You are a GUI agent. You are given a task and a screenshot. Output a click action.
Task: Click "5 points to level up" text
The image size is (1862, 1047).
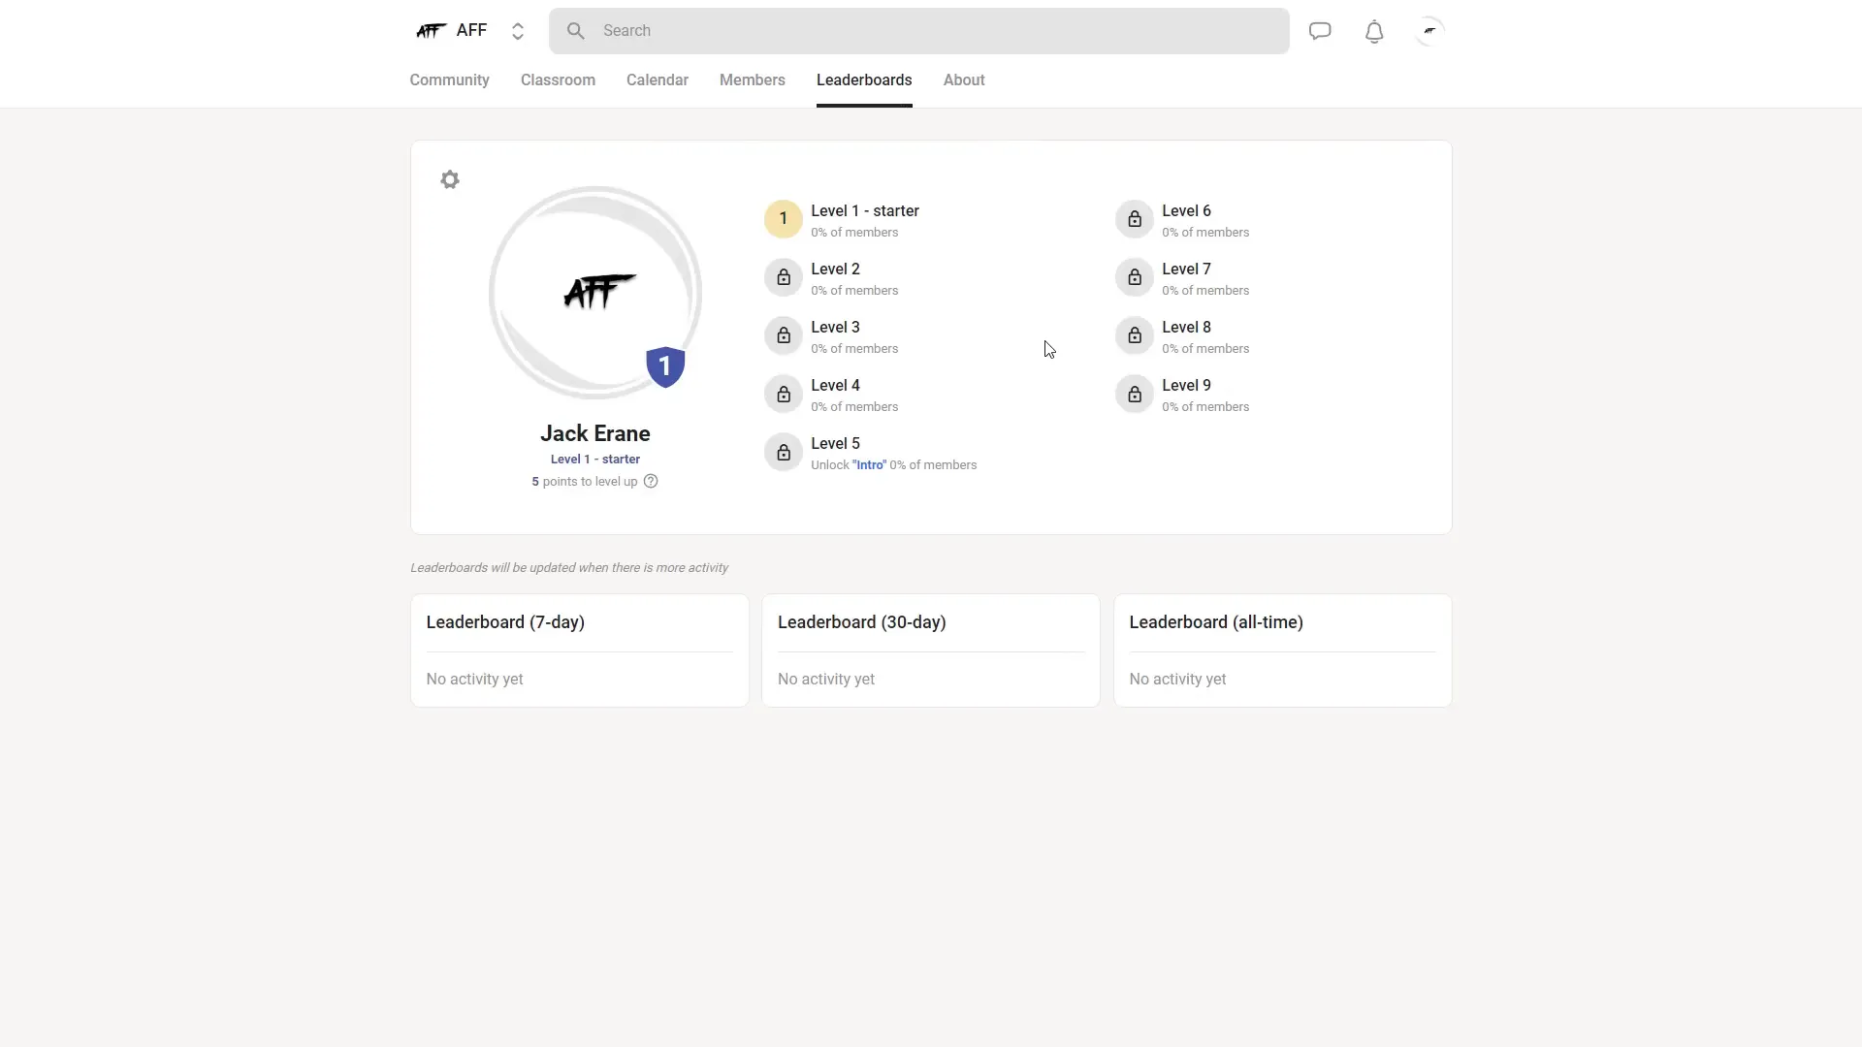(585, 482)
